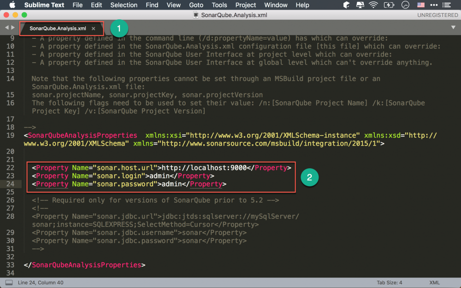Open the XML syntax selector
The height and width of the screenshot is (288, 461).
(x=434, y=282)
